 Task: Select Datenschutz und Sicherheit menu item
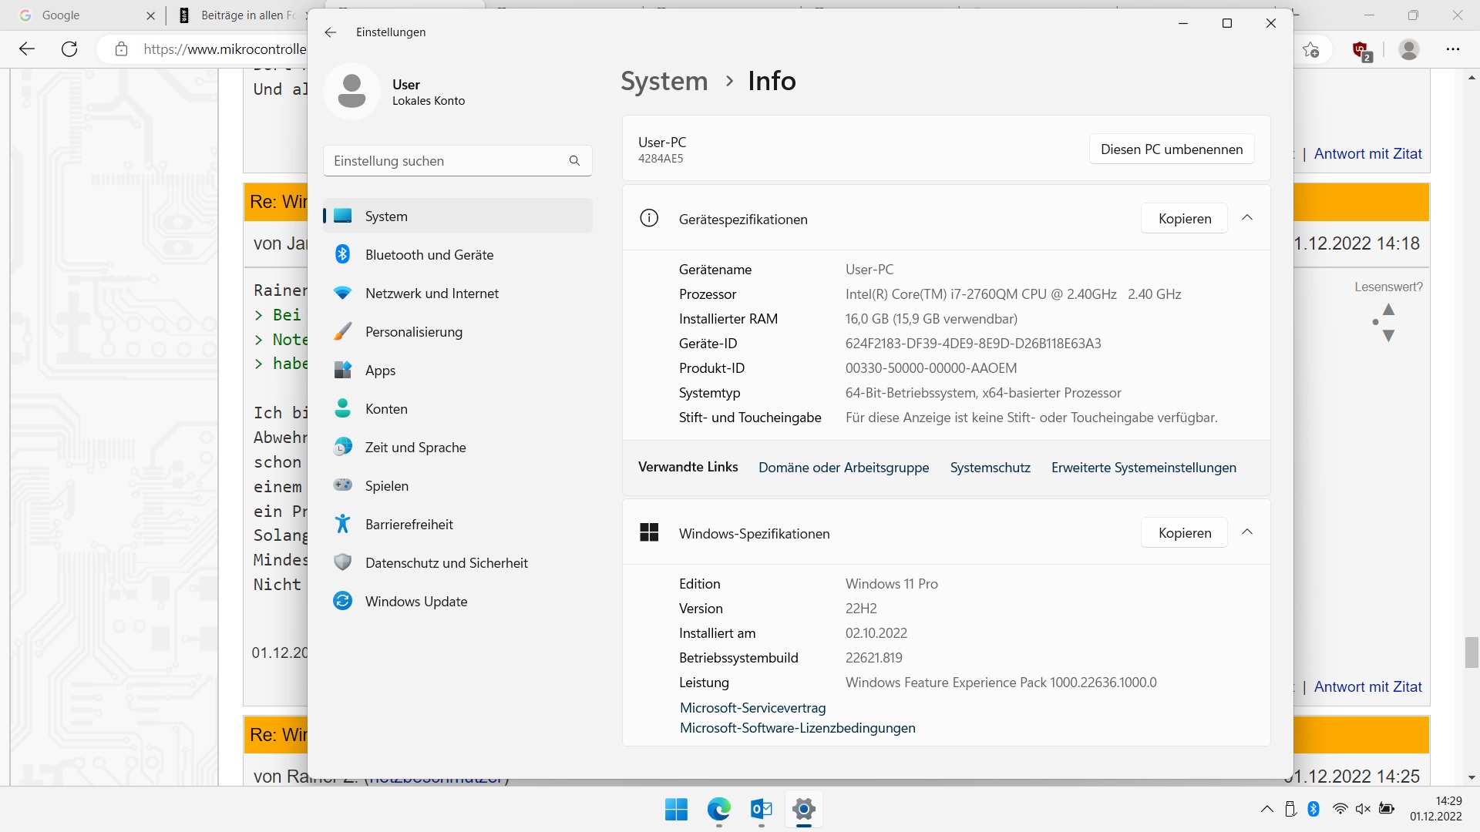click(x=446, y=563)
